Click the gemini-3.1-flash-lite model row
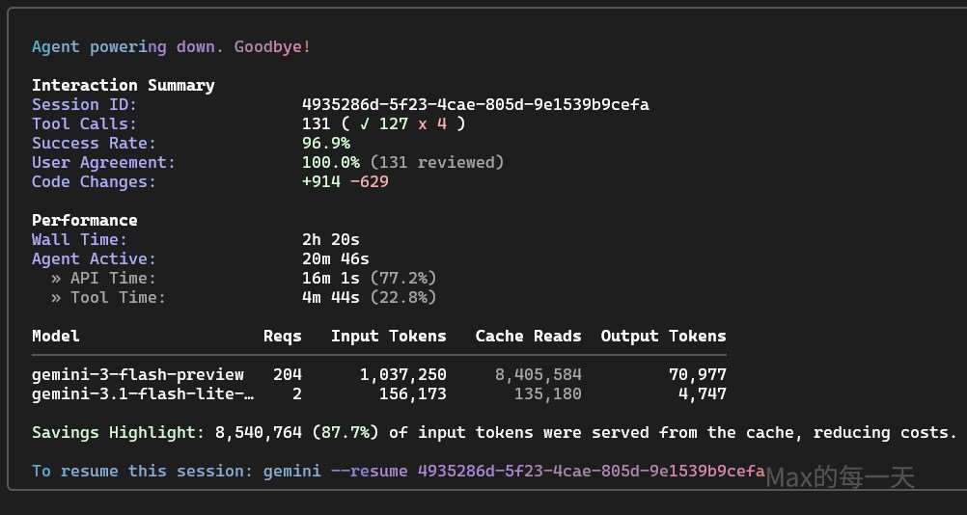967x515 pixels. (143, 393)
